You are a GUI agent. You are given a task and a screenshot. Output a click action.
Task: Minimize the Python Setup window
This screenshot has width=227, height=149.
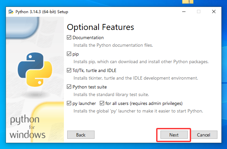click(x=184, y=12)
